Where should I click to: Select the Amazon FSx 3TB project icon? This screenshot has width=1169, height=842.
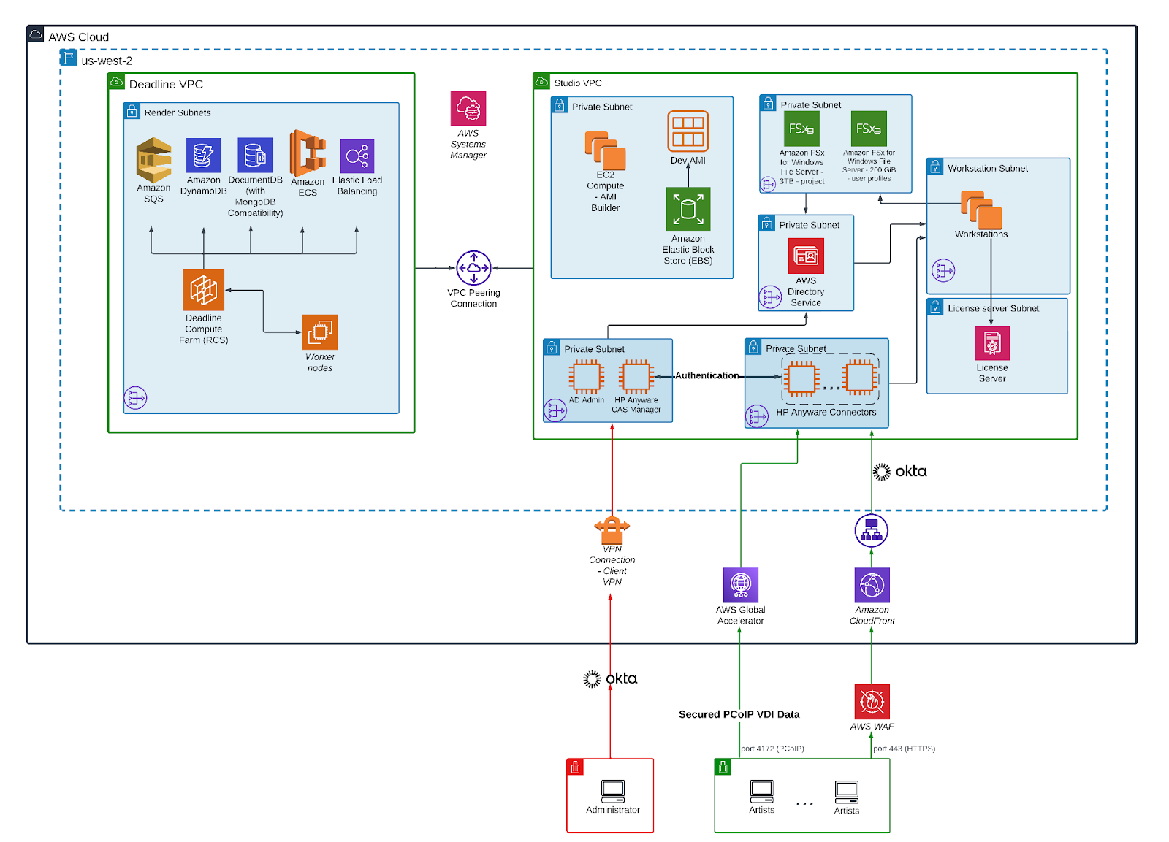click(801, 129)
